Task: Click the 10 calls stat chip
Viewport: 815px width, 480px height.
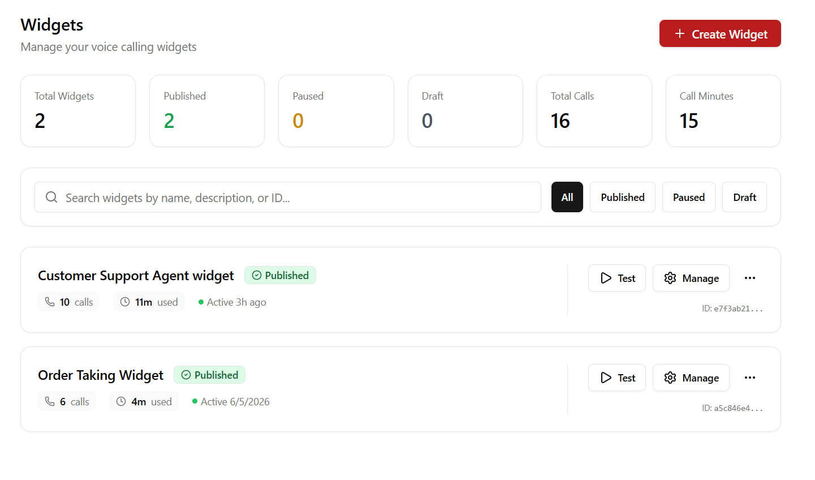Action: tap(69, 302)
